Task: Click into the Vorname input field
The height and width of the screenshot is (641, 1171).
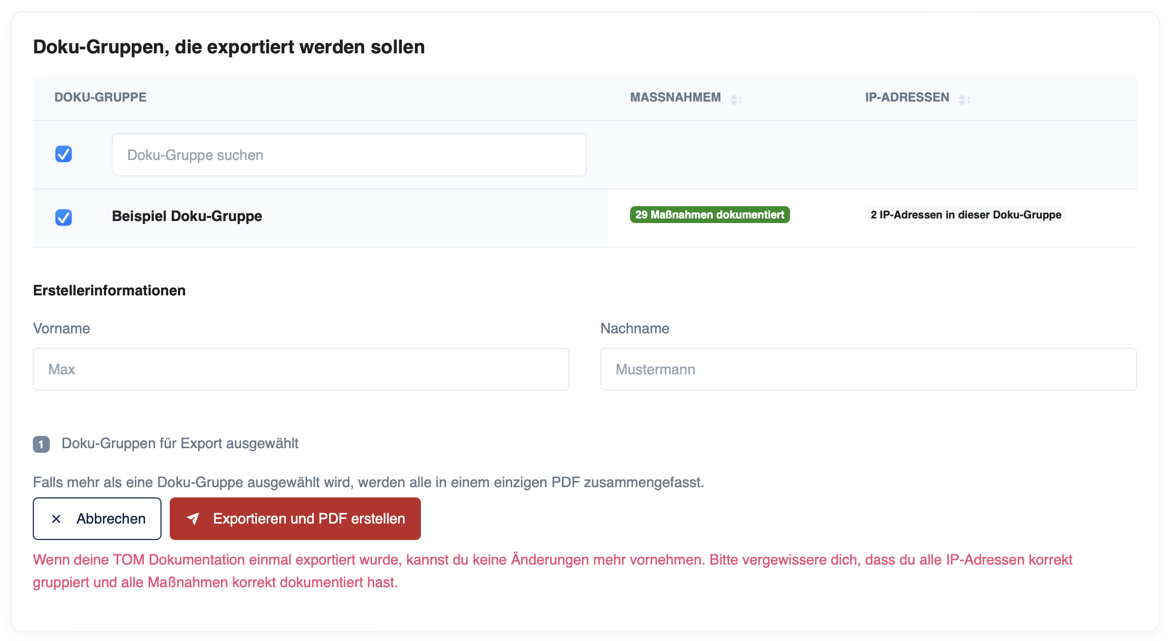Action: pos(301,369)
